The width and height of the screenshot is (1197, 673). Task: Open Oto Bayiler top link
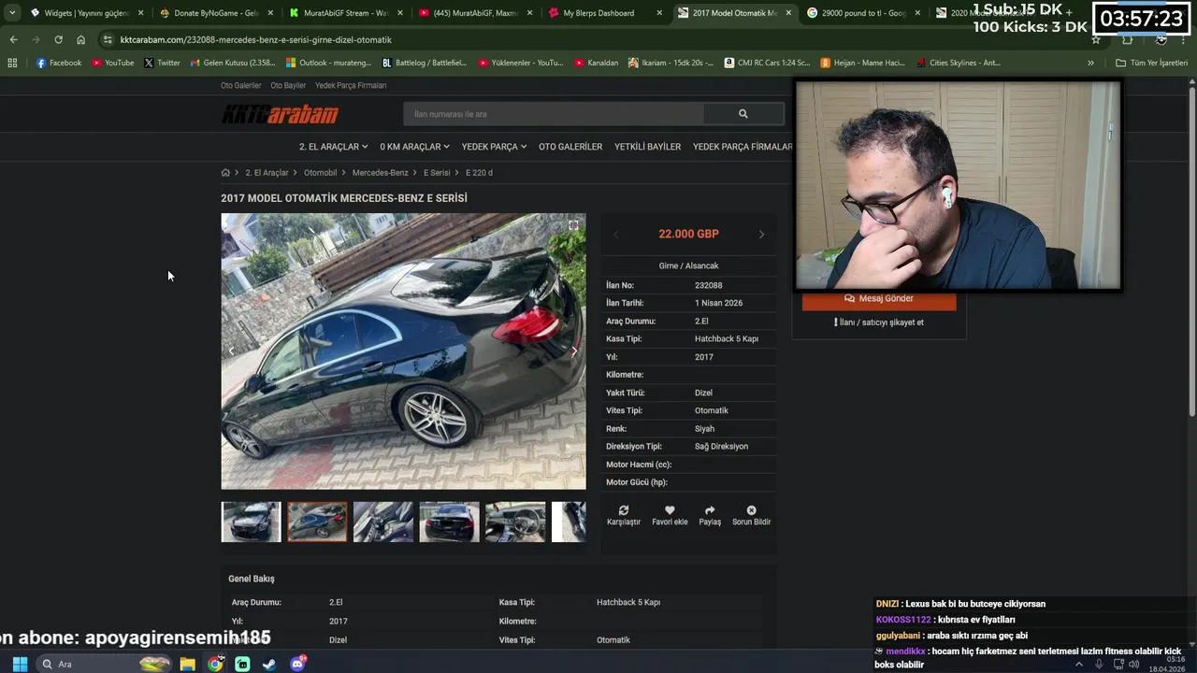[288, 85]
